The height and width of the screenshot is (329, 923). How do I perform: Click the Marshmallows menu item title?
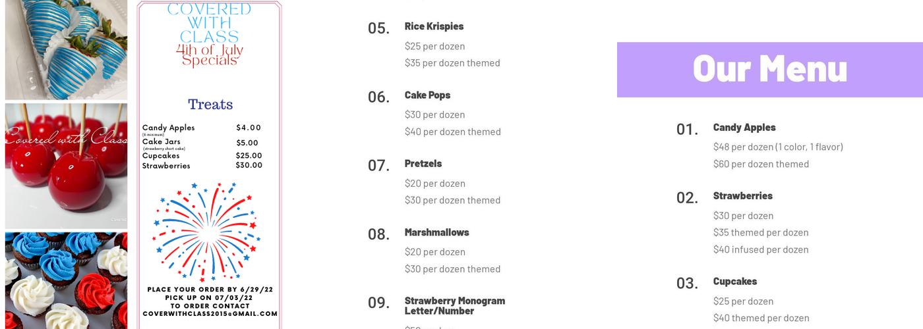436,232
